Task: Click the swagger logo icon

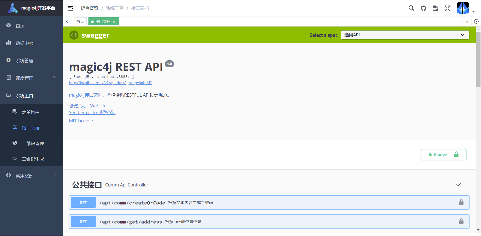Action: (74, 35)
